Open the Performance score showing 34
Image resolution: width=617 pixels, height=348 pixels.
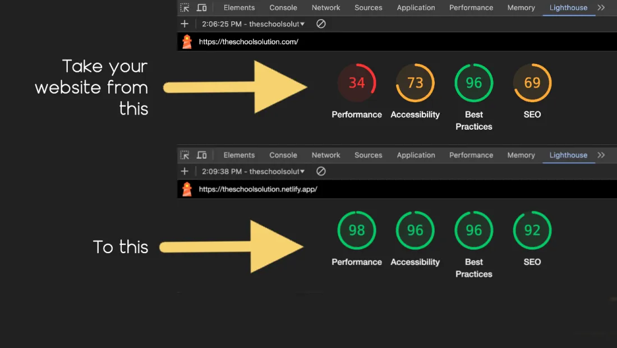click(x=357, y=82)
